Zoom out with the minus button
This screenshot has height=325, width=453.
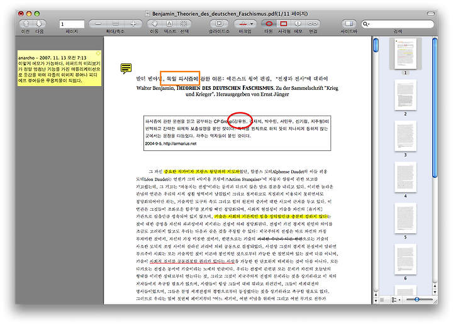[x=98, y=23]
